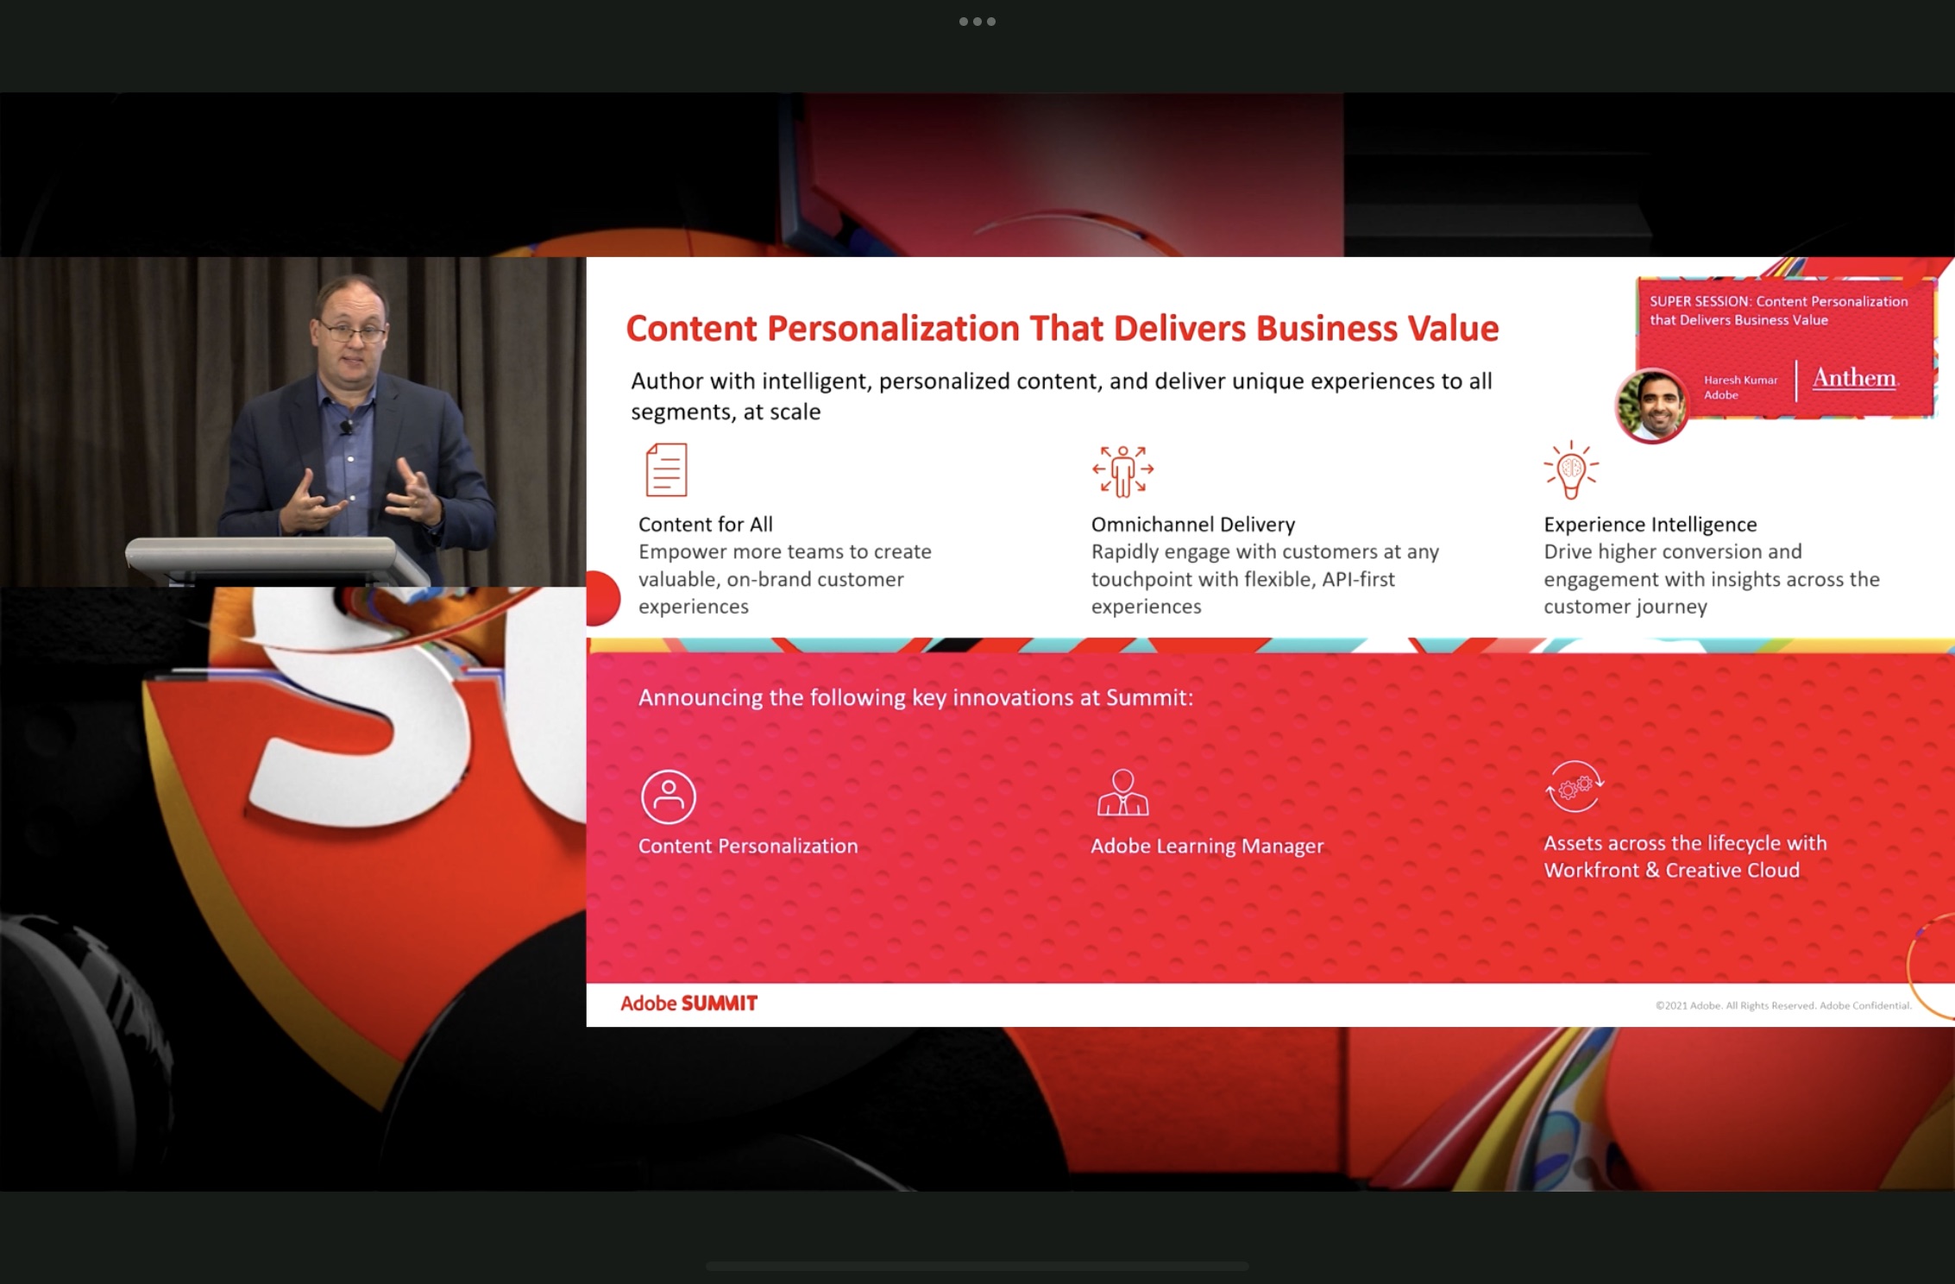Click the 'Content Personalization' label in red section

[748, 846]
